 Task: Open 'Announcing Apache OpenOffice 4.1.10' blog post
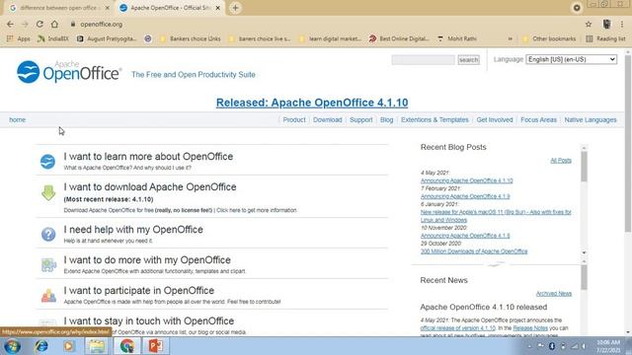pos(467,180)
